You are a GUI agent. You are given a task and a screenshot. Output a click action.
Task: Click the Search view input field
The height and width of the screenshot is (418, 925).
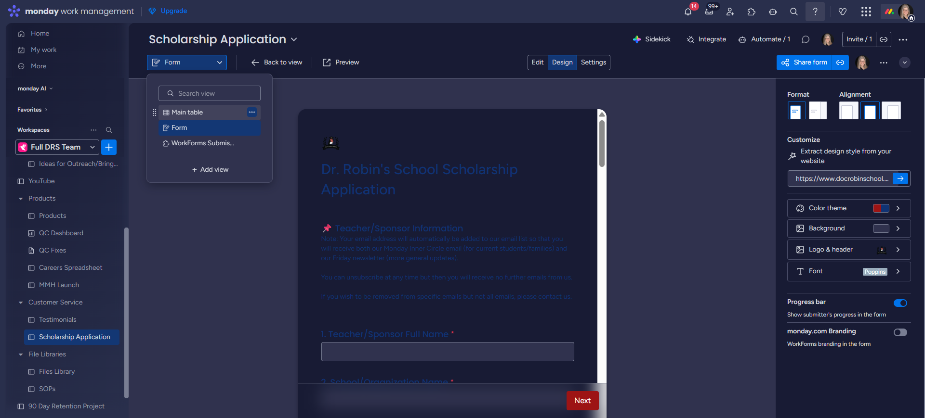[x=210, y=93]
